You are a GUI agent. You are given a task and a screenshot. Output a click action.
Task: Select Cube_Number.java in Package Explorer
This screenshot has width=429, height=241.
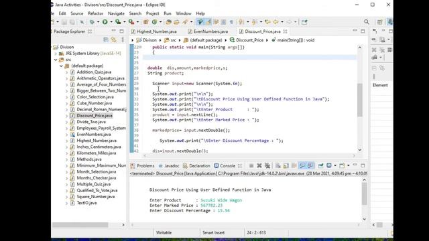[x=94, y=103]
